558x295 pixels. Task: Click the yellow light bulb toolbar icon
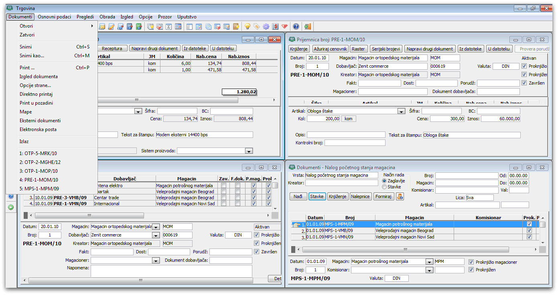pos(248,27)
